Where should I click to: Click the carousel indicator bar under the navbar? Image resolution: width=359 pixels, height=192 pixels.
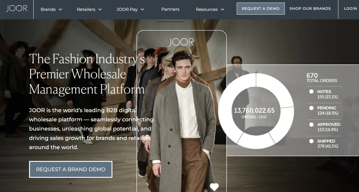(170, 22)
